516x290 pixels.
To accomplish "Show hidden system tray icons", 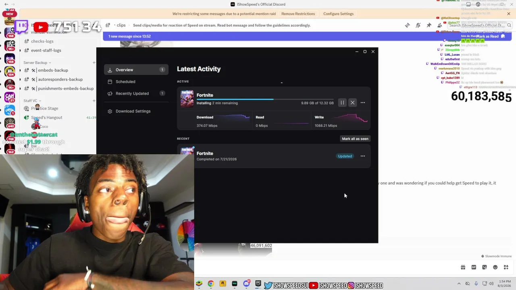I will pyautogui.click(x=459, y=284).
